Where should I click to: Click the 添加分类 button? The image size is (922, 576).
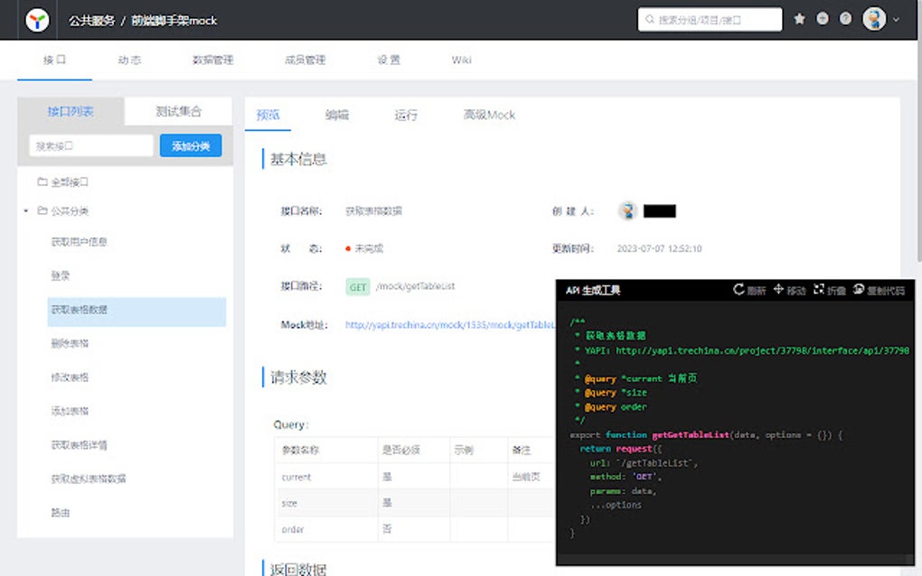click(x=190, y=144)
